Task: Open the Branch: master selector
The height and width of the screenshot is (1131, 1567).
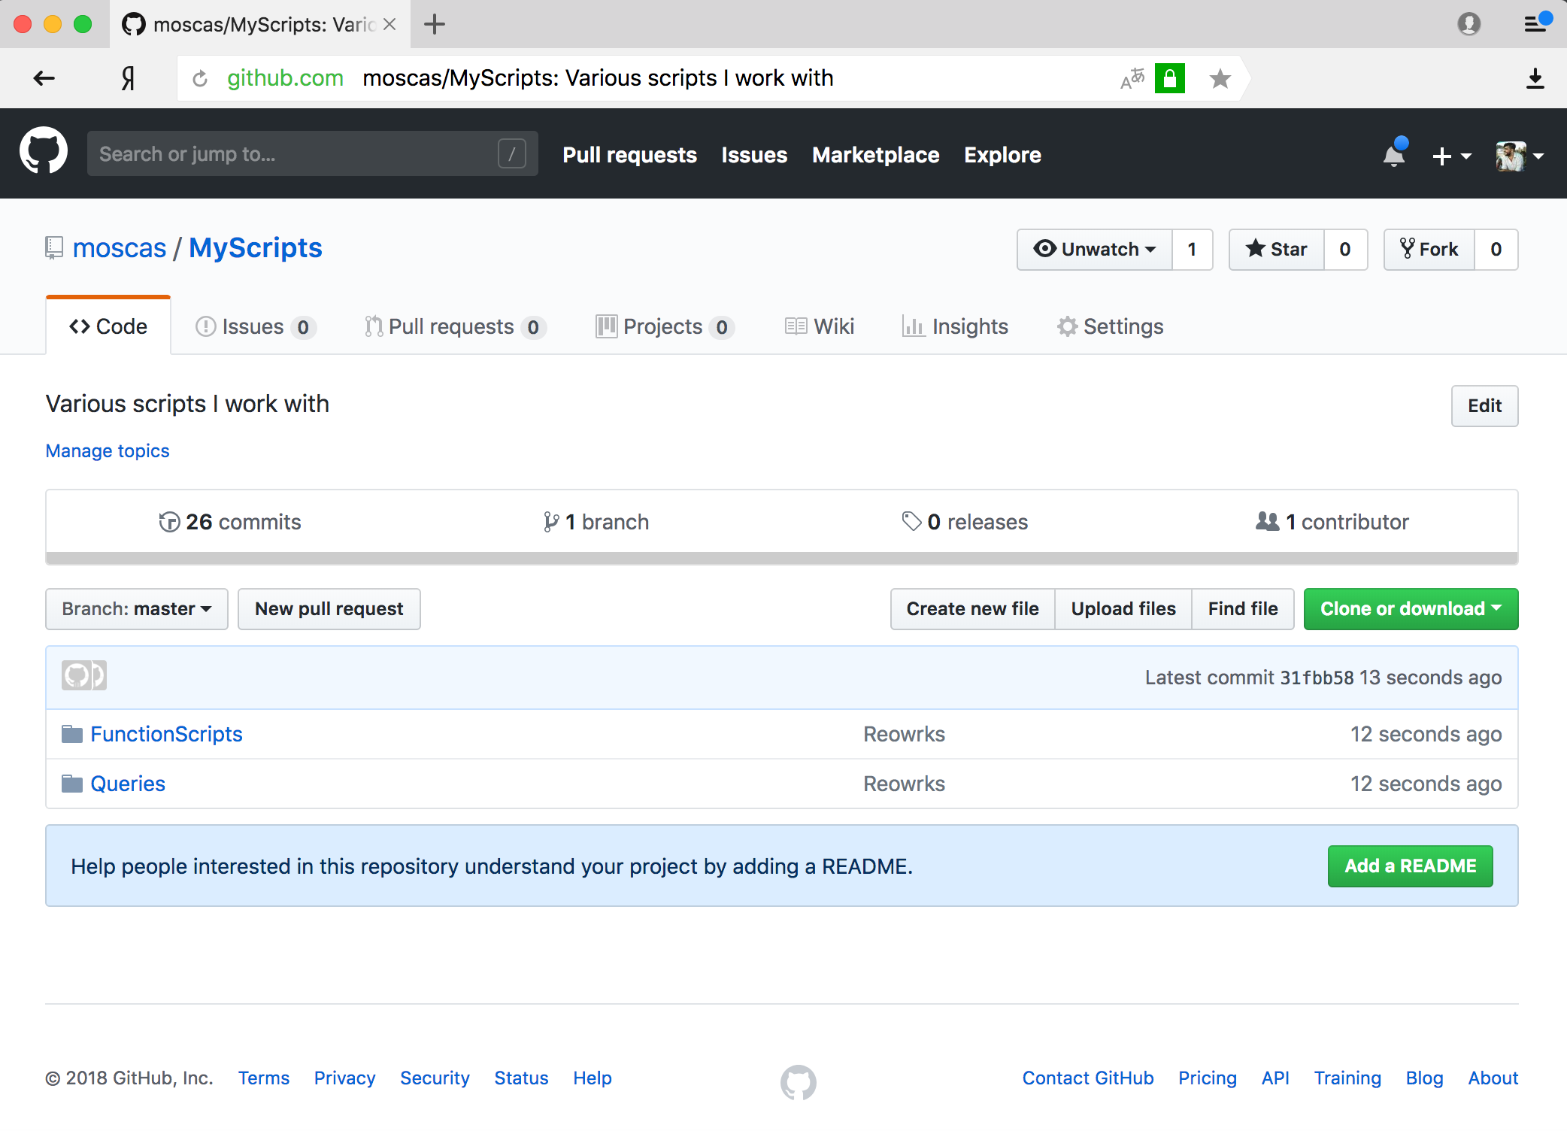Action: click(137, 609)
